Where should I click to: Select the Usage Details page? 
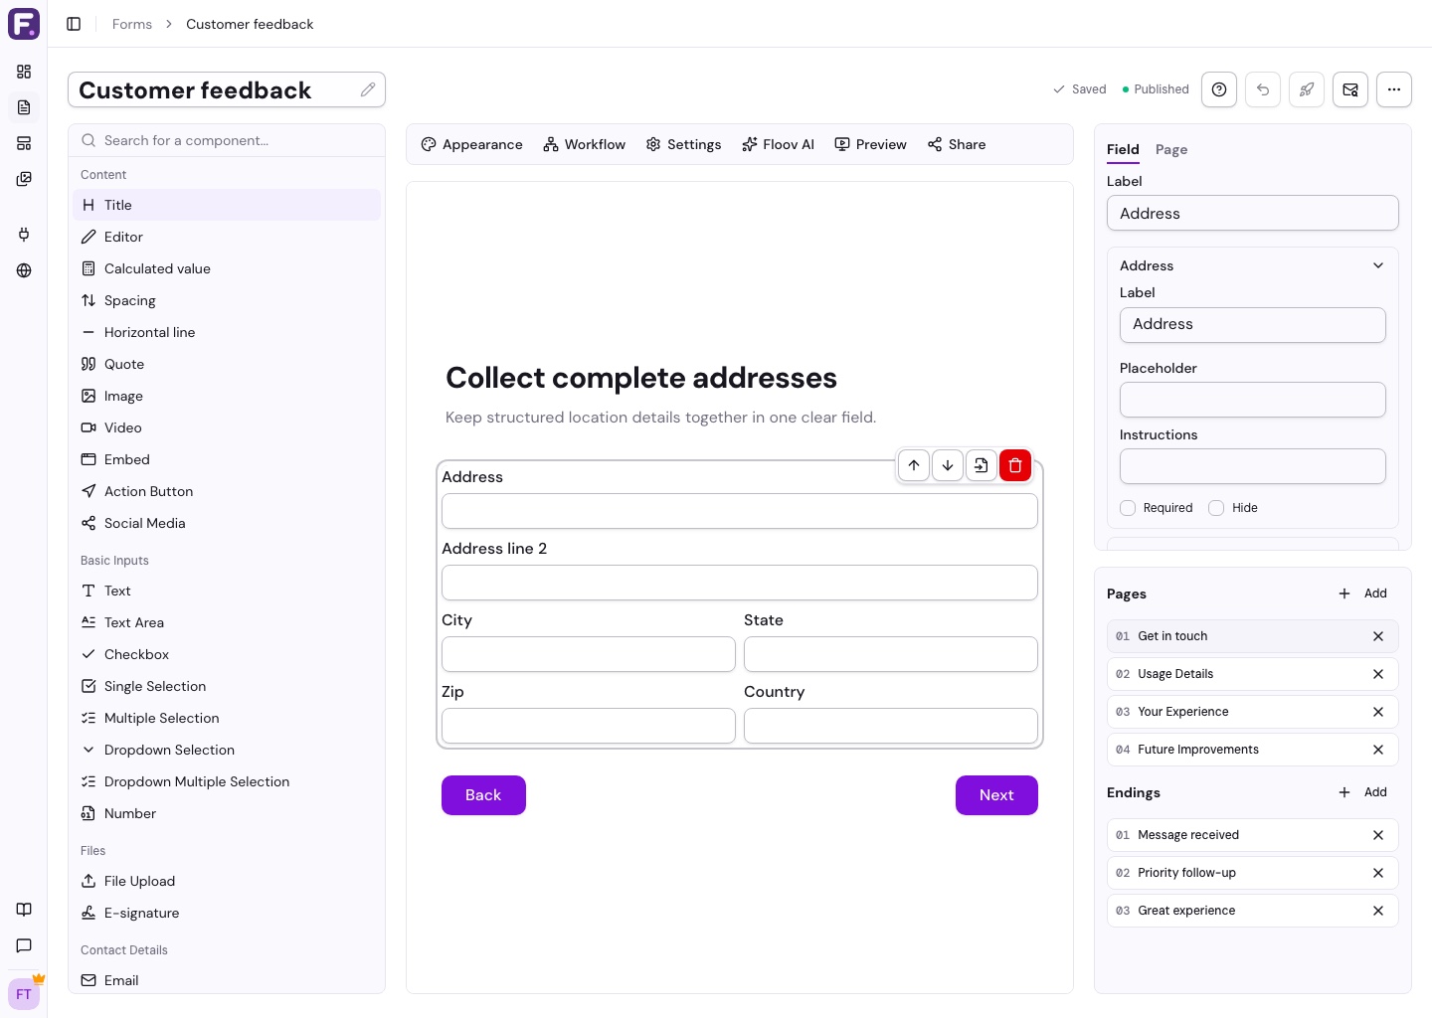click(1253, 674)
